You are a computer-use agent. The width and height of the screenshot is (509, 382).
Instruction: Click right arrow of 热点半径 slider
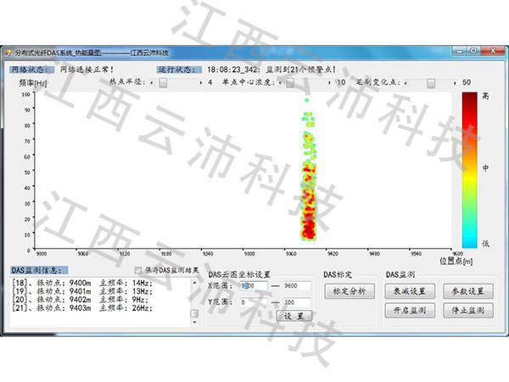(x=201, y=83)
